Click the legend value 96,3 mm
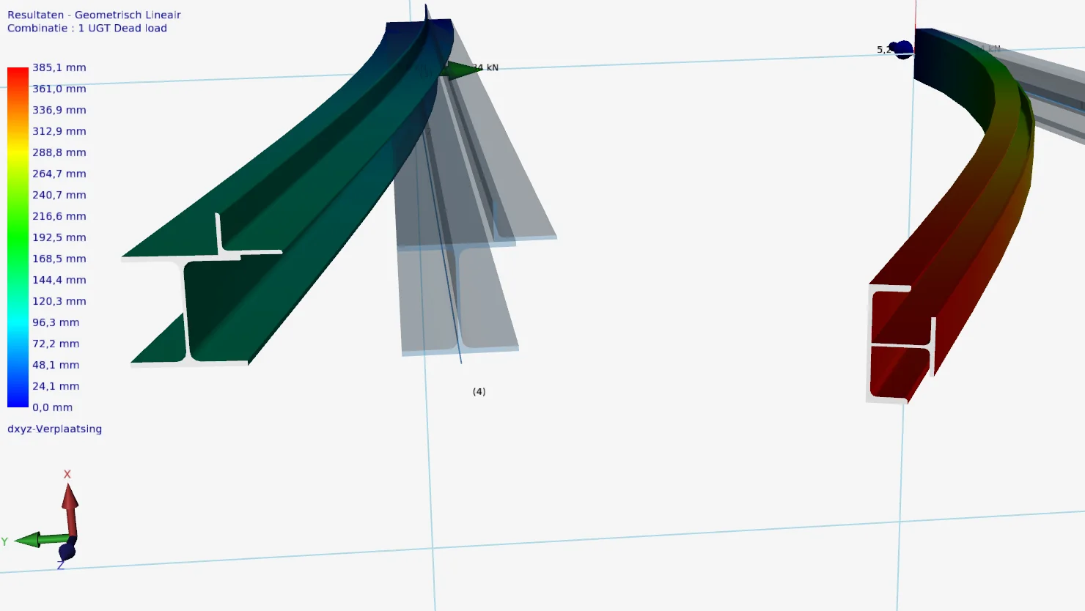1085x611 pixels. coord(56,322)
